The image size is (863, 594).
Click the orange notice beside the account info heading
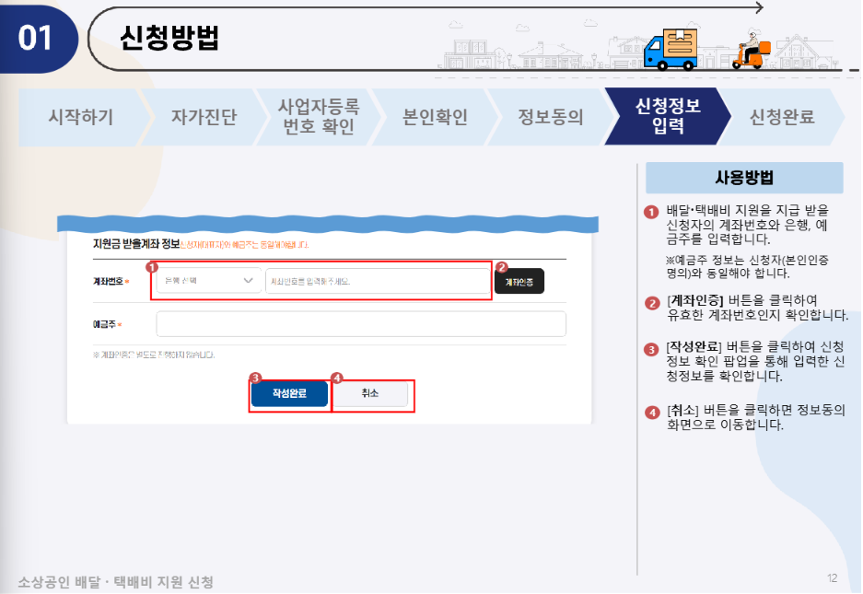coord(244,245)
